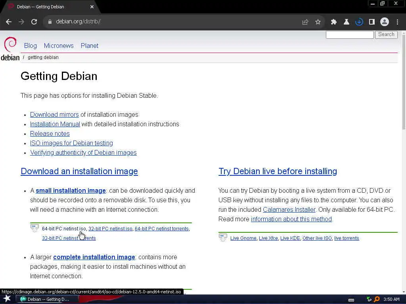This screenshot has height=304, width=406.
Task: Open the extensions puzzle icon
Action: click(334, 22)
